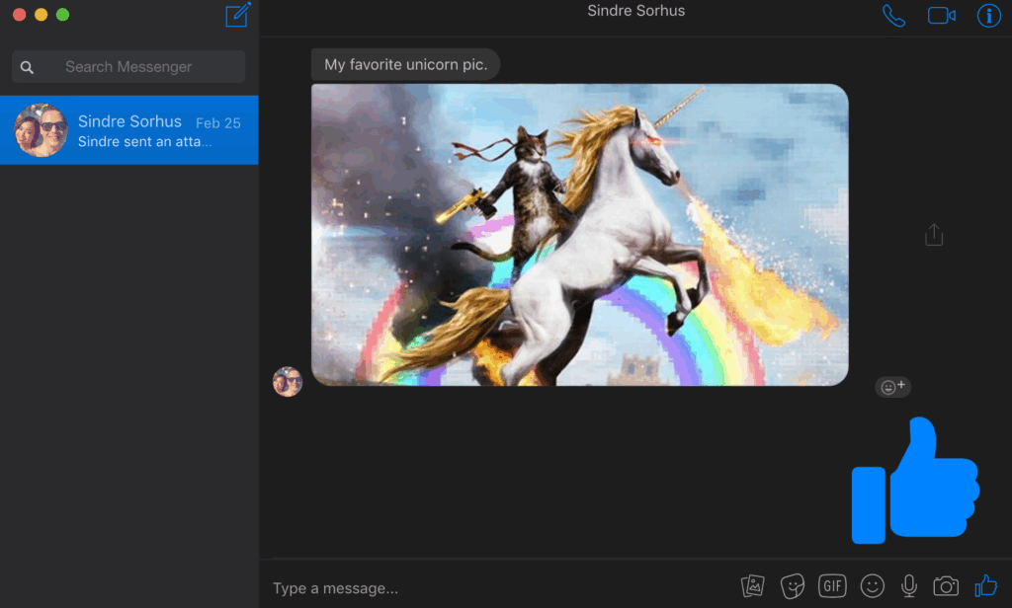
Task: Close the Messenger window
Action: [x=20, y=15]
